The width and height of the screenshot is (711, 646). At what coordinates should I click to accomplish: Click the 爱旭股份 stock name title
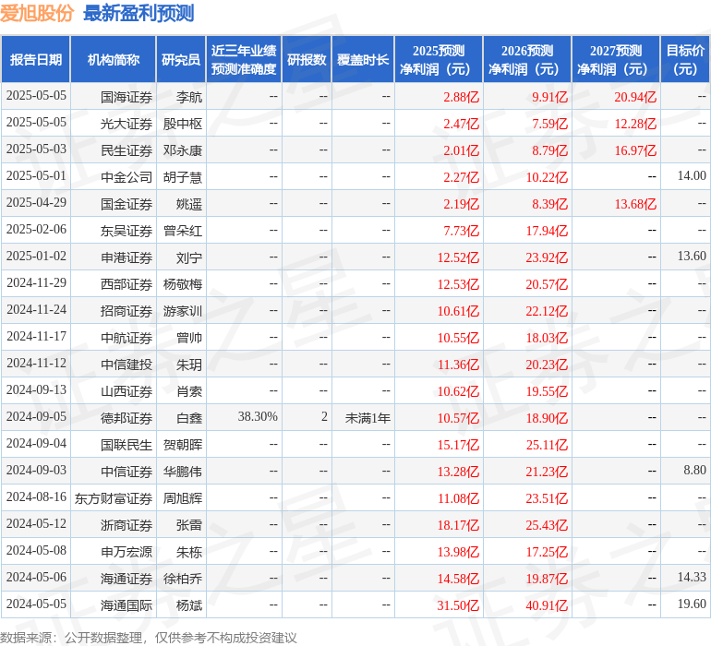37,14
